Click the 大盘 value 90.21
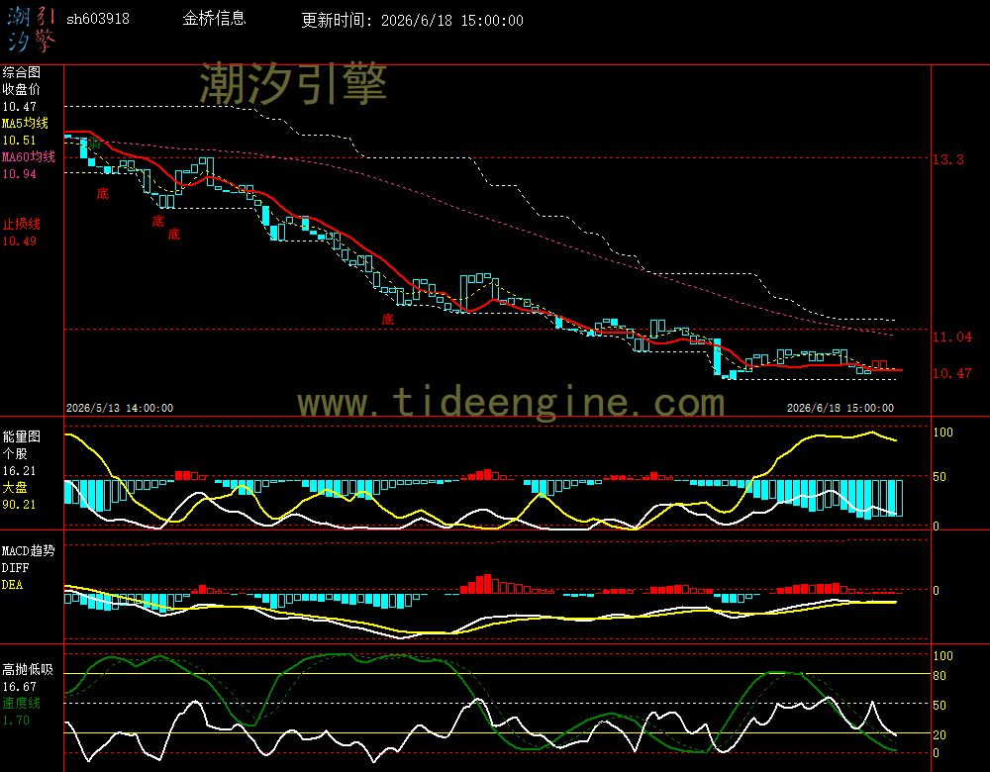Viewport: 990px width, 772px height. pyautogui.click(x=20, y=505)
